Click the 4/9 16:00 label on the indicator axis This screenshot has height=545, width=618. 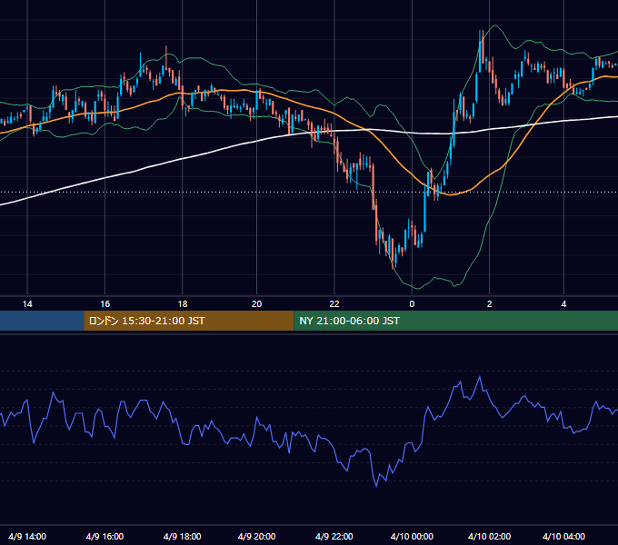pyautogui.click(x=105, y=536)
